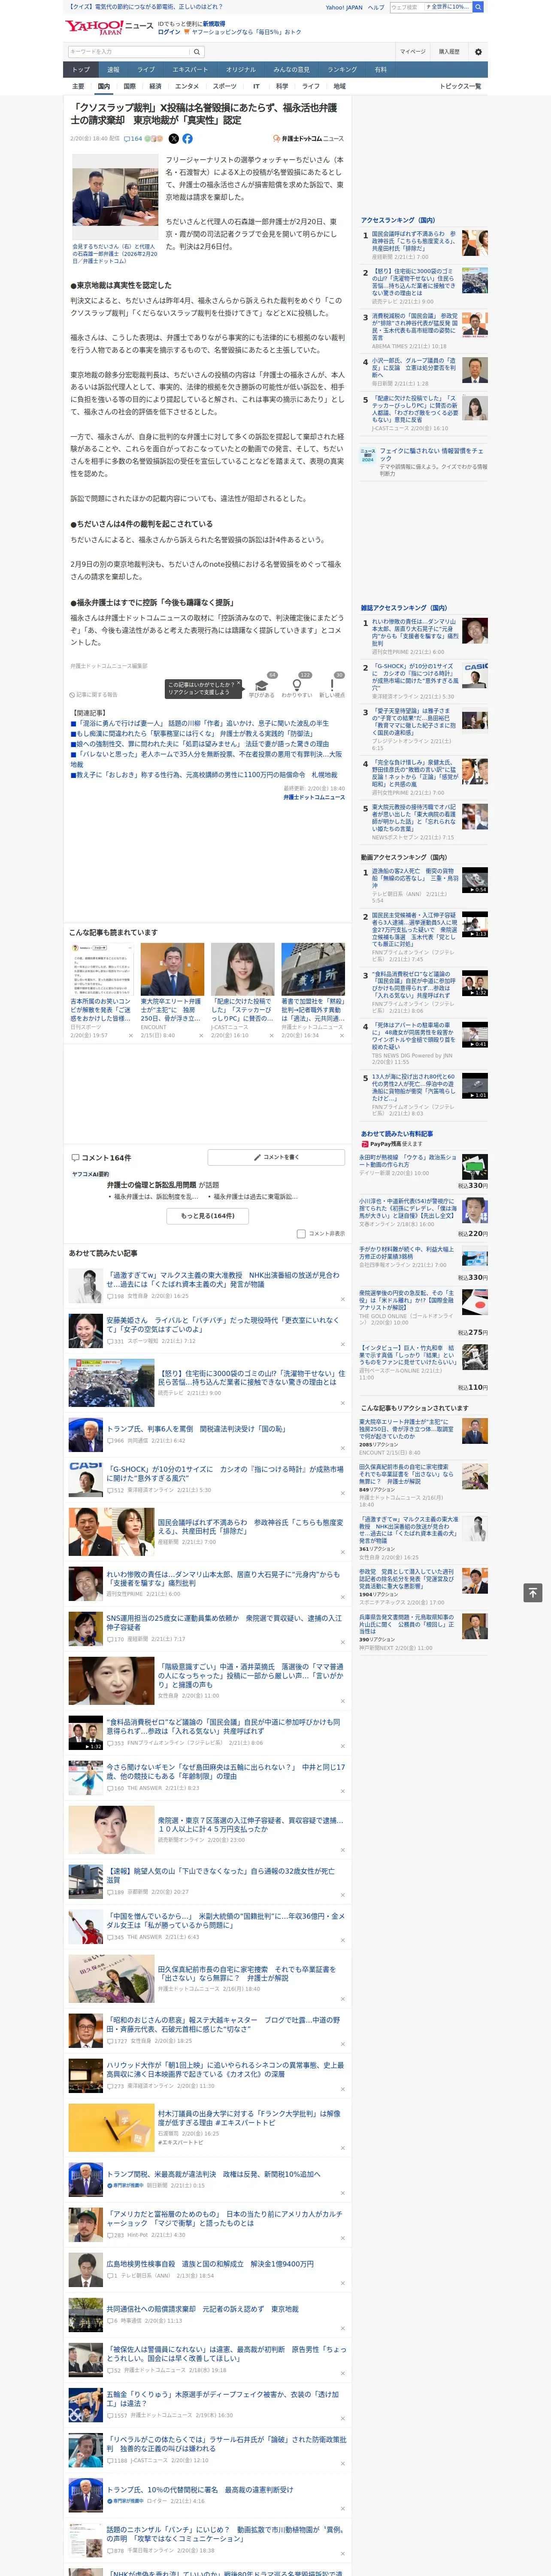Open トピックス一覧 link
The image size is (551, 2576).
click(x=460, y=86)
